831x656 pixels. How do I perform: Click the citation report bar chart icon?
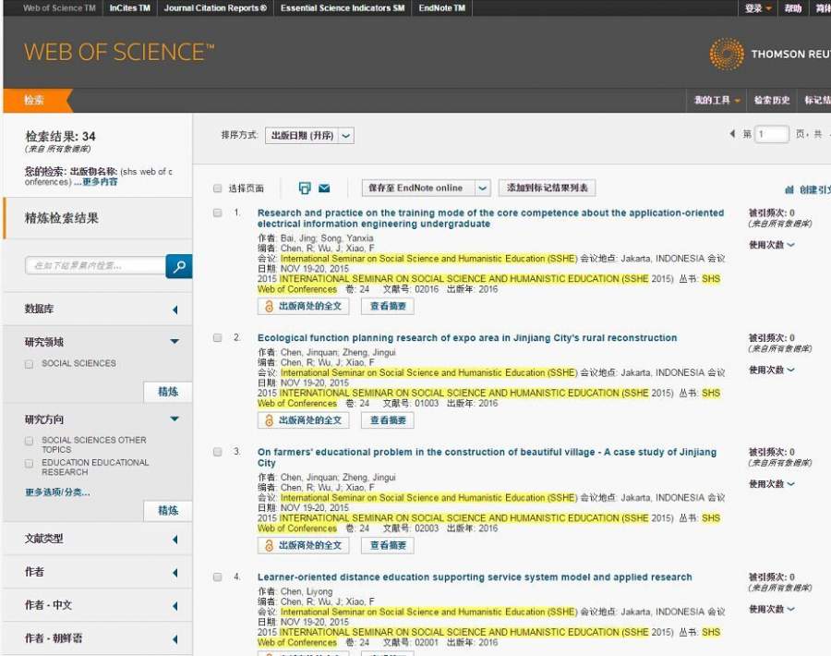pos(789,189)
